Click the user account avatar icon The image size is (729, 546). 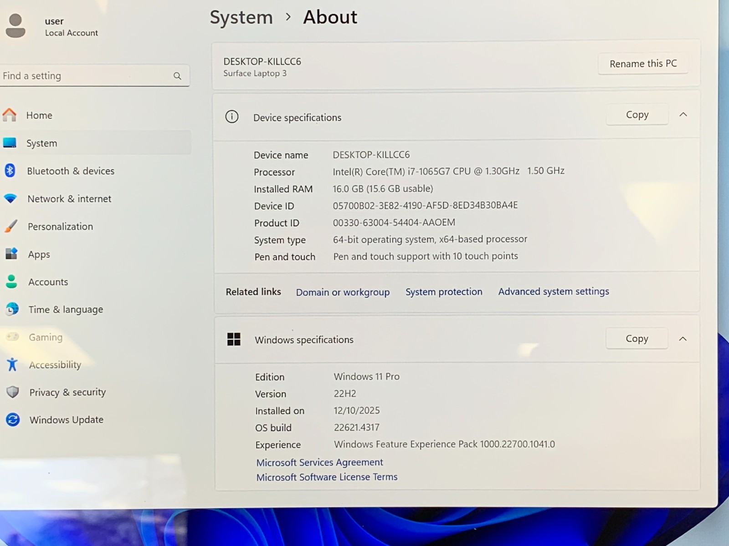coord(15,26)
